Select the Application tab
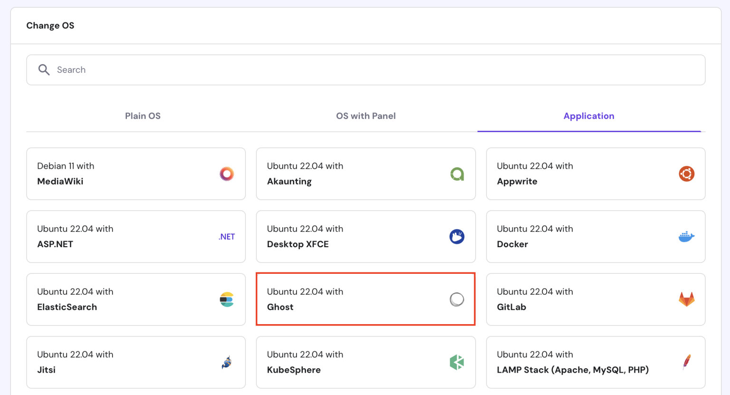Image resolution: width=730 pixels, height=395 pixels. (x=588, y=116)
